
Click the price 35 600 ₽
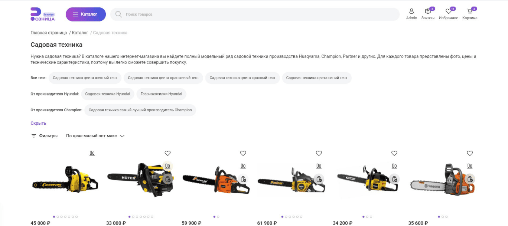[418, 223]
